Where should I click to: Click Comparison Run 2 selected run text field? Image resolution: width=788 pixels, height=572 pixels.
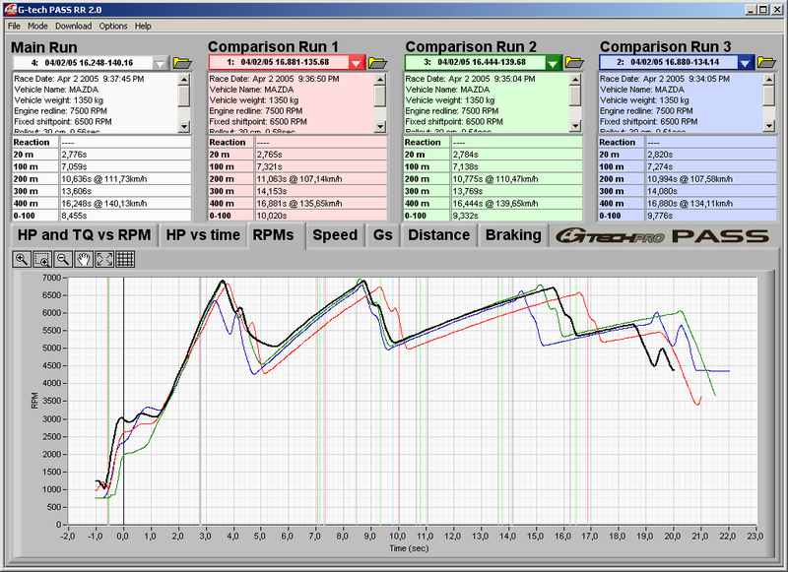475,62
